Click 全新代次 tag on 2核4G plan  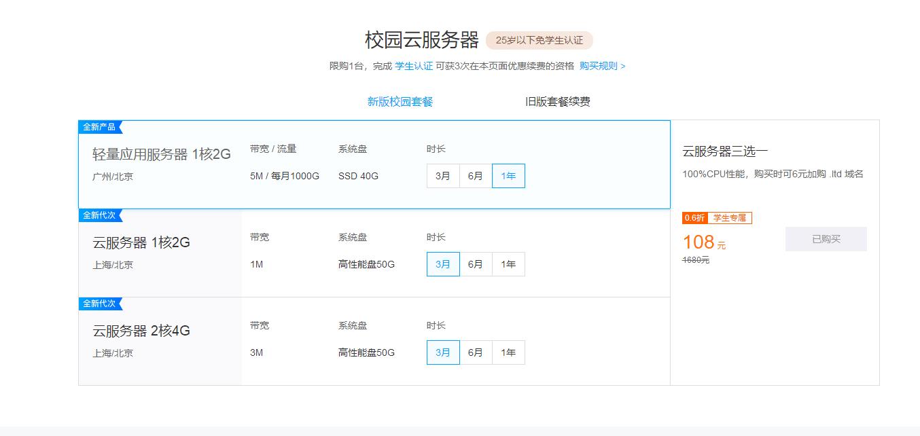tap(100, 304)
